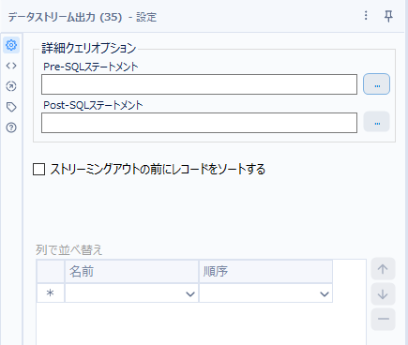Click the 名前 column header

pos(131,271)
